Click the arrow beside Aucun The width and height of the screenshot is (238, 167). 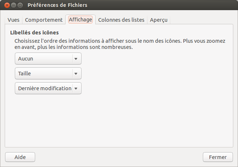[x=76, y=59]
